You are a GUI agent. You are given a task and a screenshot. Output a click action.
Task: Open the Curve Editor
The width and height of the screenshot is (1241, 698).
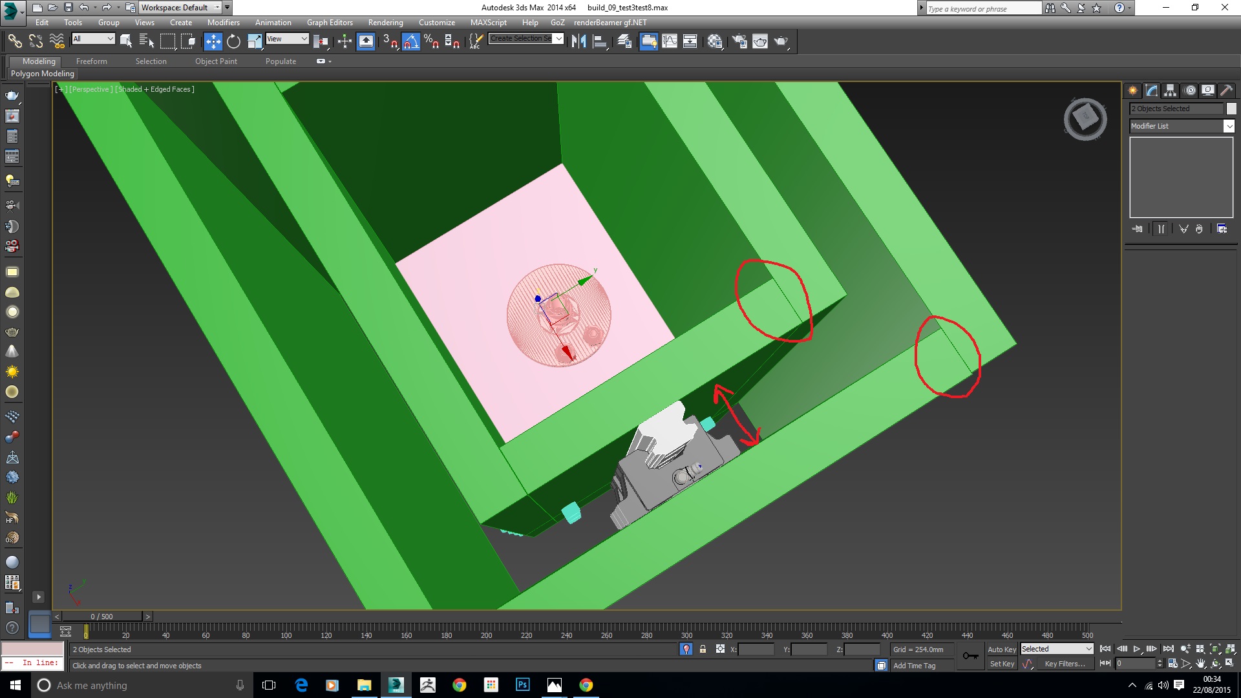coord(670,41)
